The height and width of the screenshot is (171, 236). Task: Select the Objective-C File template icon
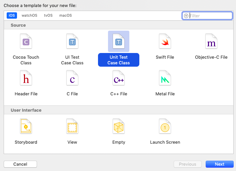(211, 41)
